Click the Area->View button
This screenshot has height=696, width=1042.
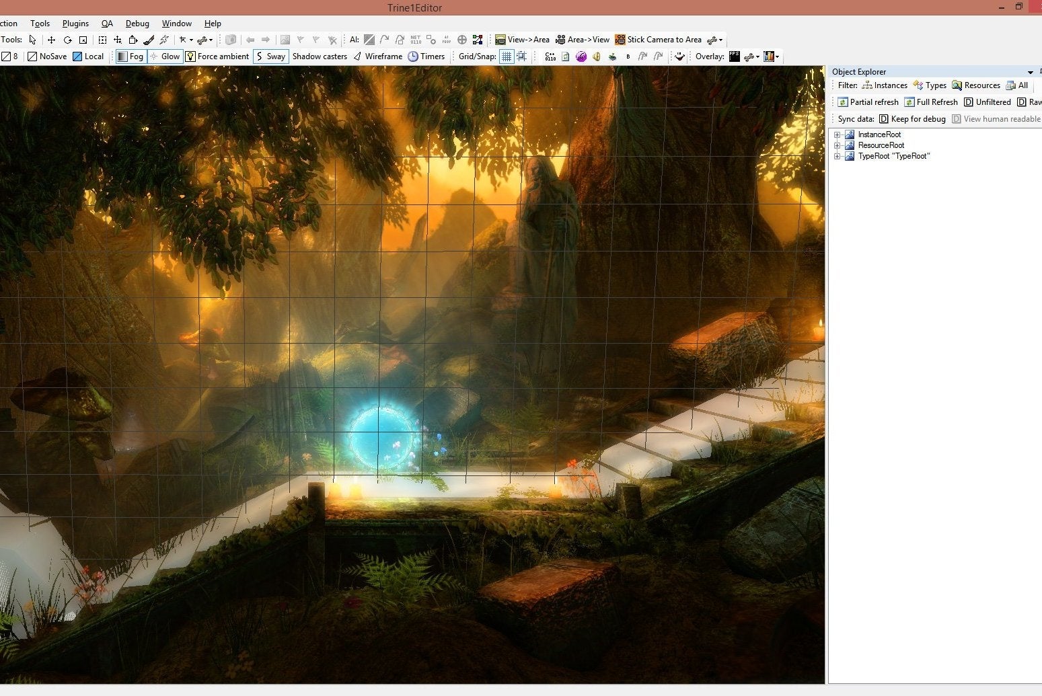pyautogui.click(x=583, y=40)
